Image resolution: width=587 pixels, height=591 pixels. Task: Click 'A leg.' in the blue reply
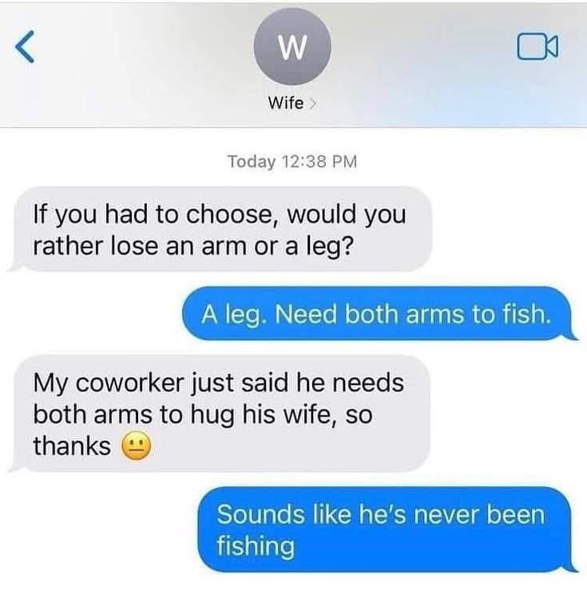point(232,315)
